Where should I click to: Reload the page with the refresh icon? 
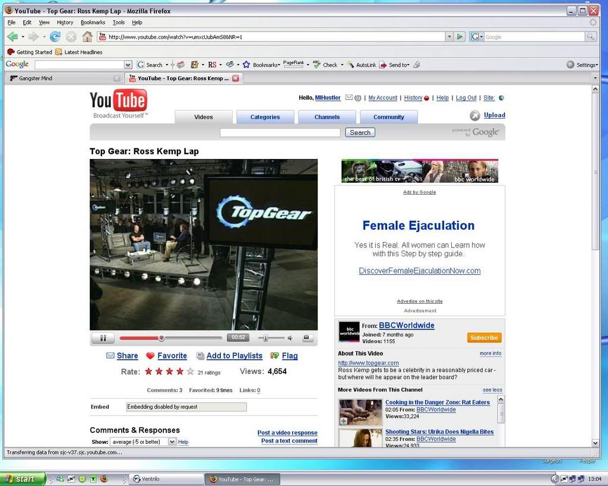(55, 37)
